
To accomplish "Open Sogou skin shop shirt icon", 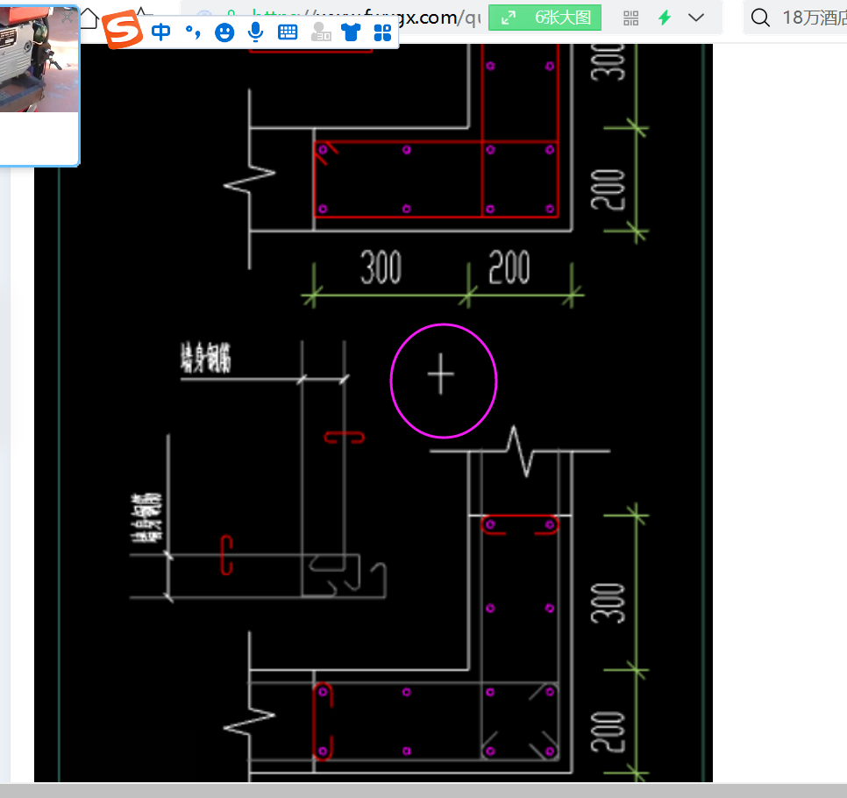I will 351,32.
